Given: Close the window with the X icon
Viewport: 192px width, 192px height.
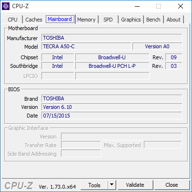Looking at the screenshot, I should (181, 6).
